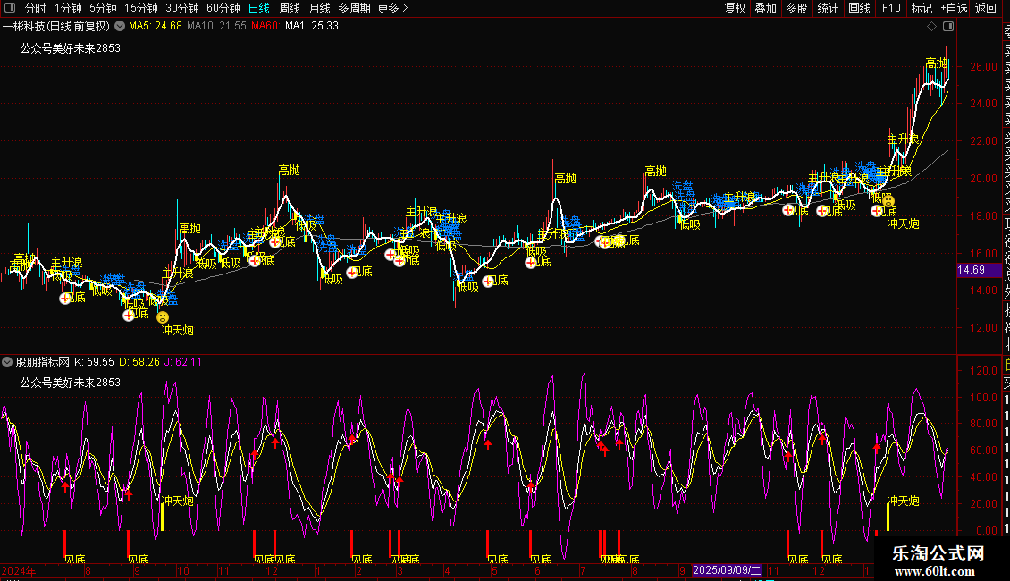The image size is (1010, 581).
Task: Expand the 股朋指标网 indicator dropdown arrow
Action: click(x=8, y=362)
